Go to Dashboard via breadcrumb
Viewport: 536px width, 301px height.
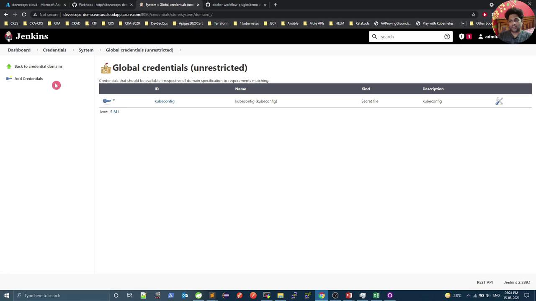click(x=19, y=50)
